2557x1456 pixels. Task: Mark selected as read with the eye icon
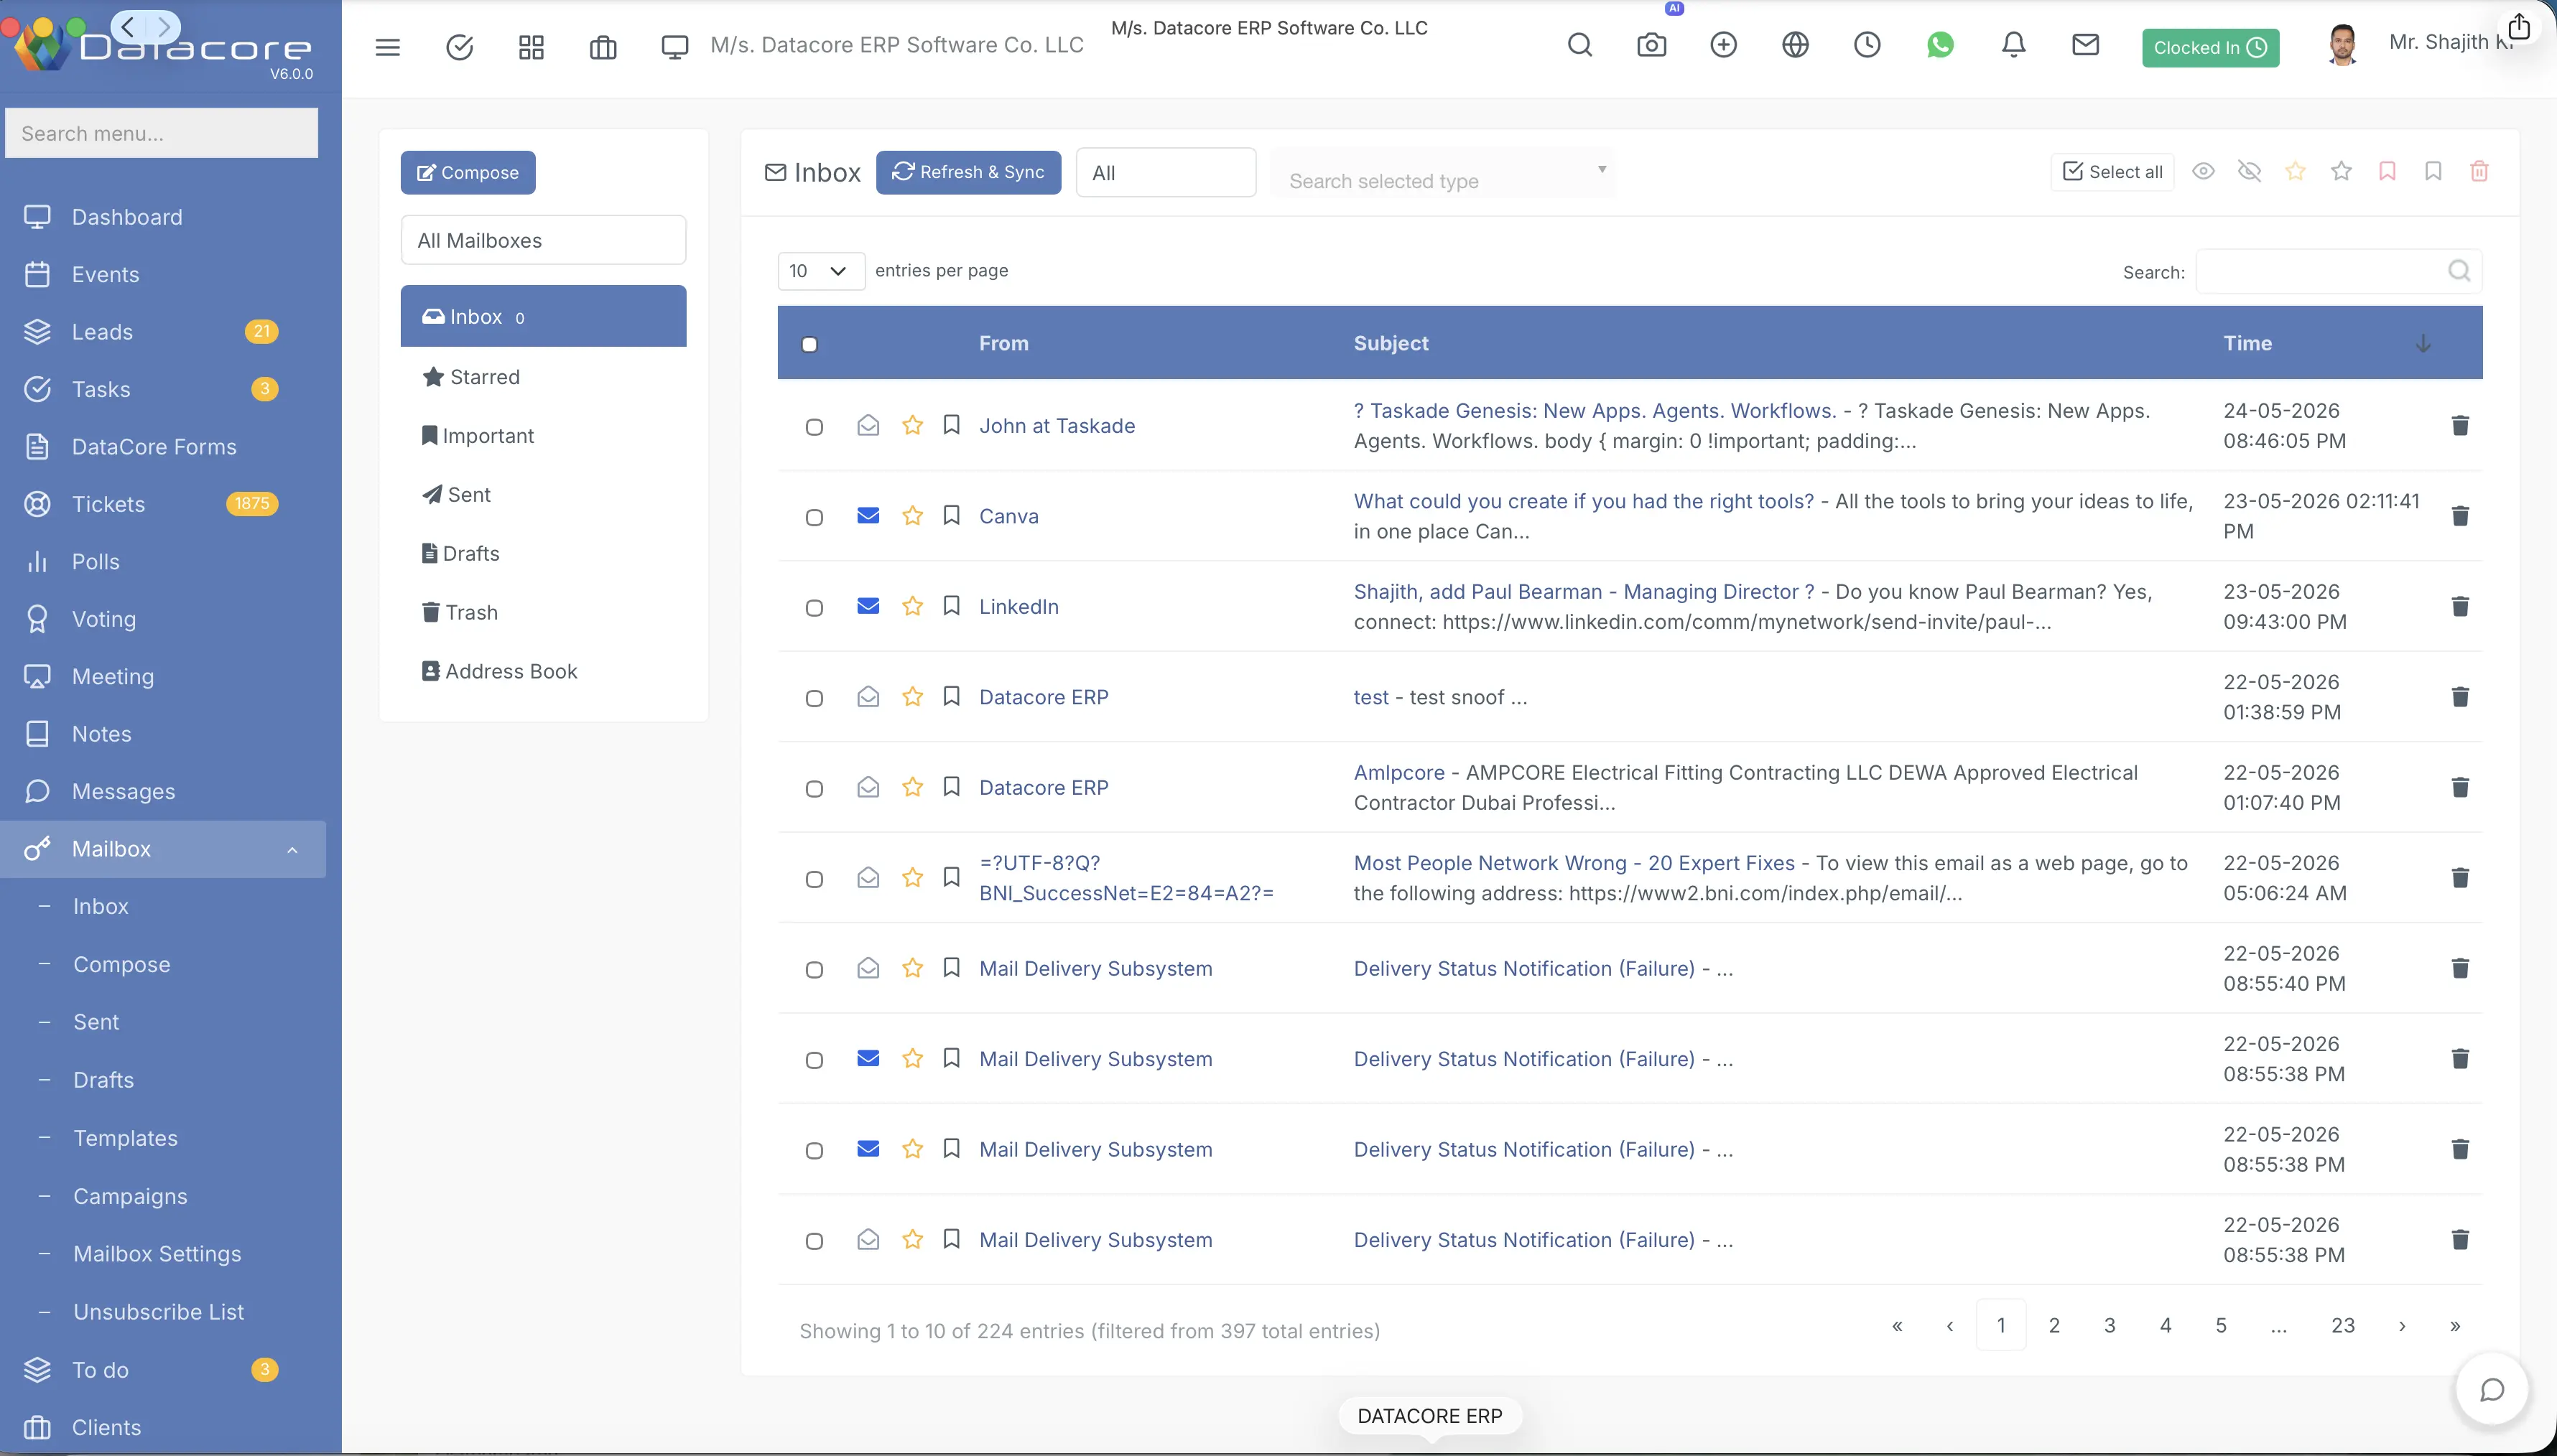pos(2203,171)
